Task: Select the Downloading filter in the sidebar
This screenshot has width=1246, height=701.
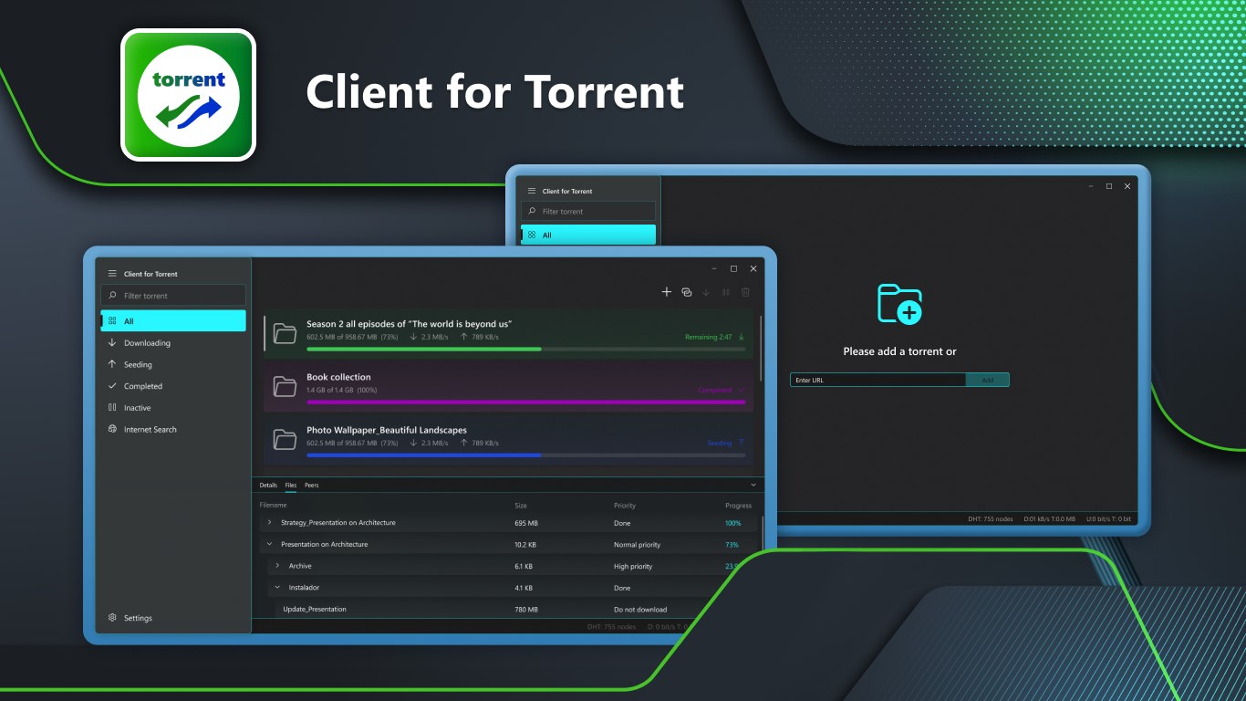Action: 149,342
